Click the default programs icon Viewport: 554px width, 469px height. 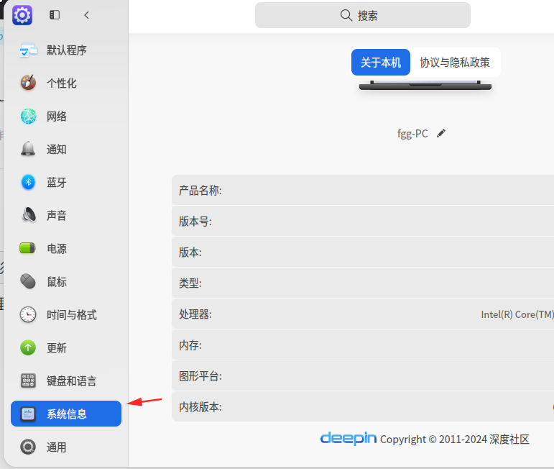coord(28,50)
